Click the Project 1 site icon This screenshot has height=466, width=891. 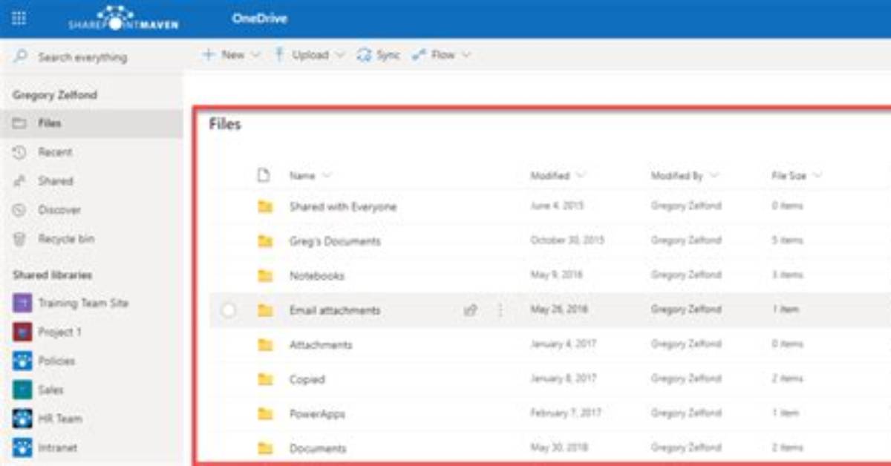pyautogui.click(x=22, y=332)
